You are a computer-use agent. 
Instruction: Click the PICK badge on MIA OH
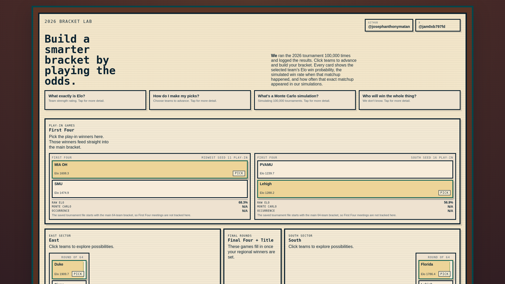pyautogui.click(x=239, y=173)
